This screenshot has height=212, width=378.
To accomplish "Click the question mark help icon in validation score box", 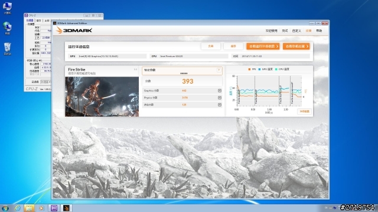I will tap(219, 70).
